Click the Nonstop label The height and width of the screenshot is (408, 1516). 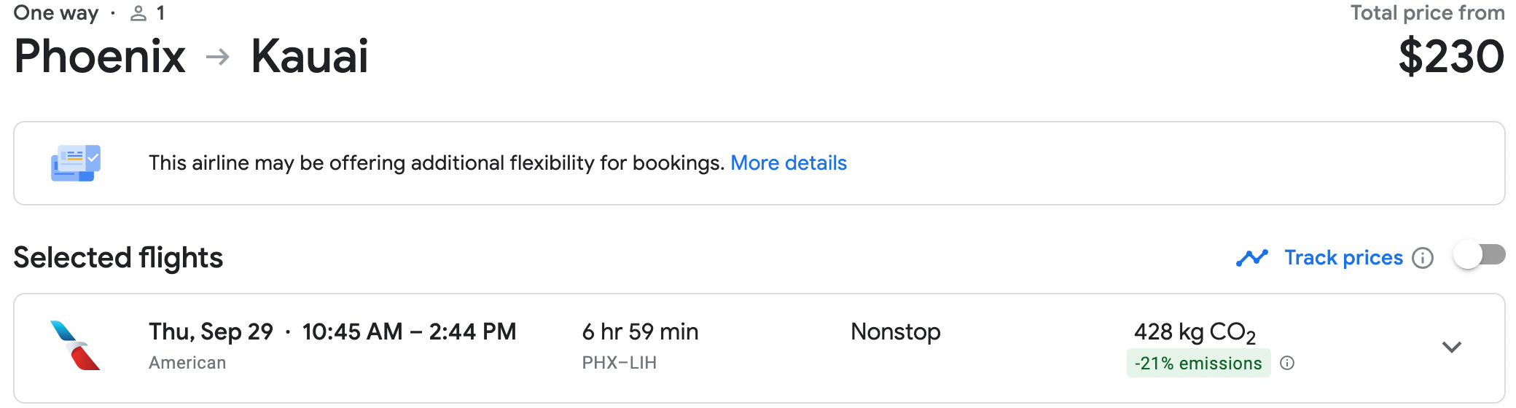point(896,331)
